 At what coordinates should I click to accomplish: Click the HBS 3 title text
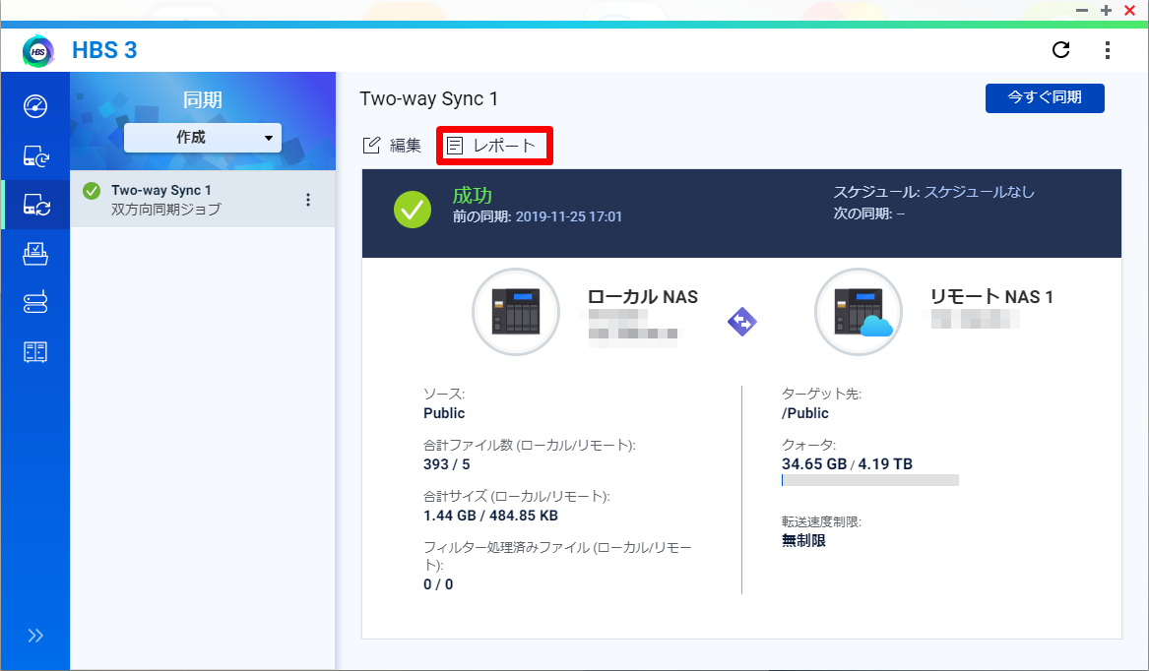click(104, 50)
